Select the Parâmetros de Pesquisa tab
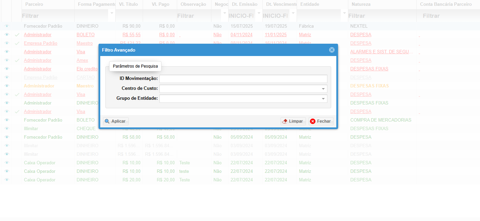Viewport: 480px width, 221px height. (x=135, y=66)
